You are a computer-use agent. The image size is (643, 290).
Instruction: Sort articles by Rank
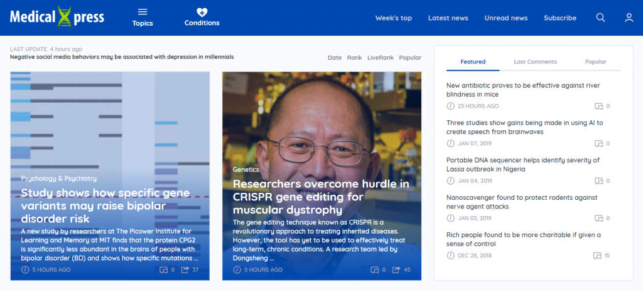coord(354,58)
